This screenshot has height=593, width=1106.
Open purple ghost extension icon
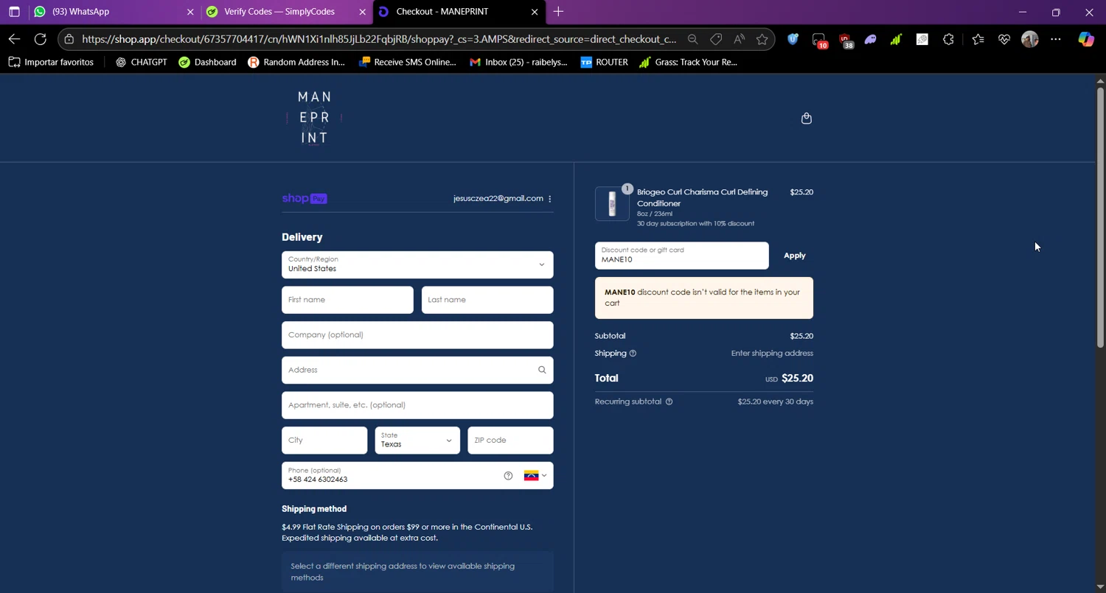(871, 39)
